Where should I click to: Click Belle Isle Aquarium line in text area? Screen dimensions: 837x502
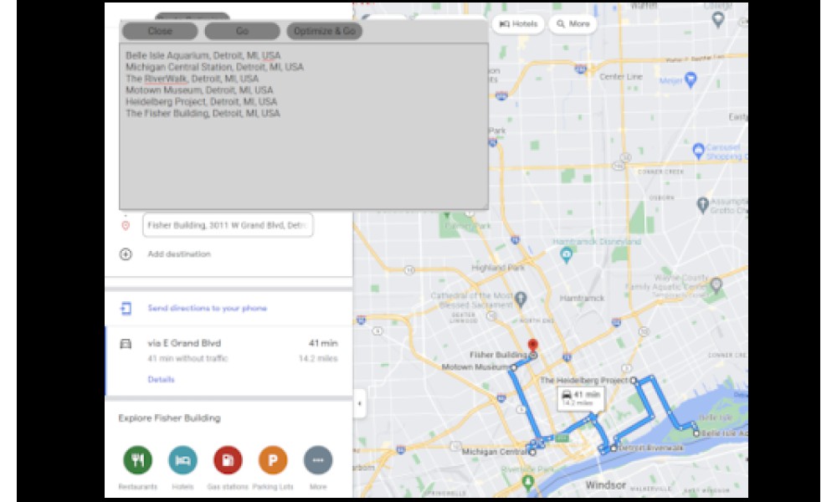click(203, 55)
